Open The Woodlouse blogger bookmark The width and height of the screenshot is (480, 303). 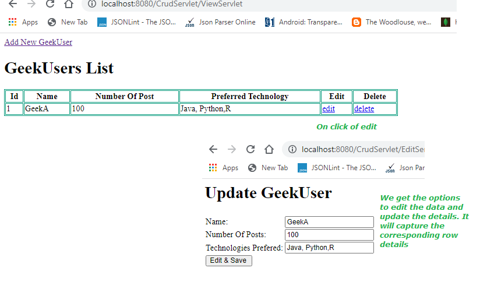pos(391,22)
